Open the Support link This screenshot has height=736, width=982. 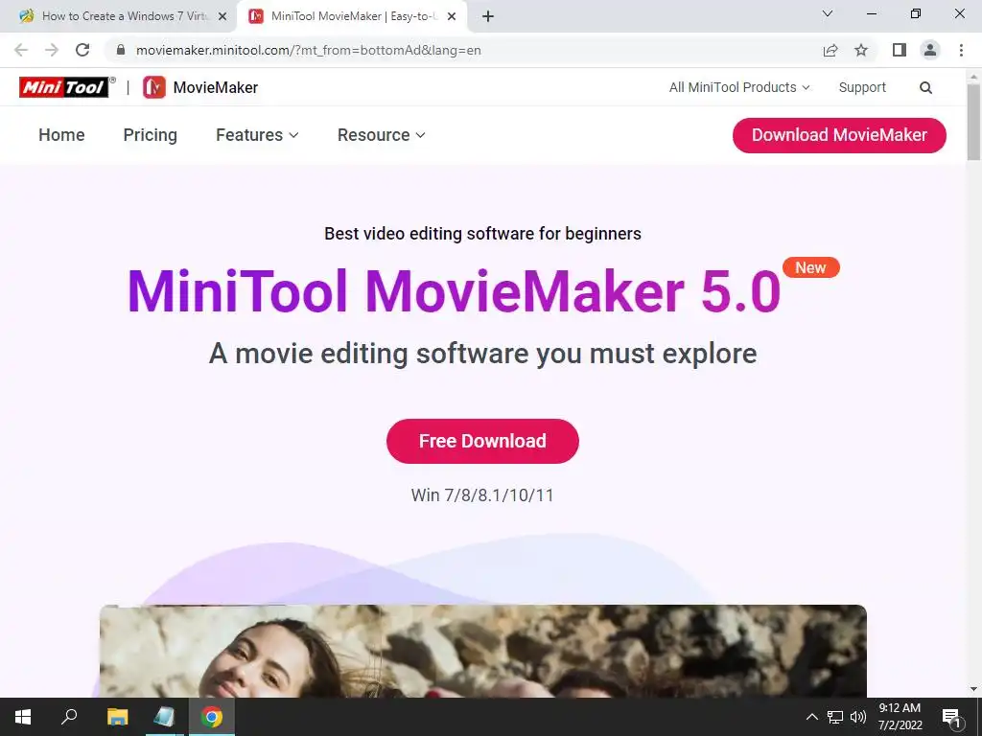pos(862,87)
